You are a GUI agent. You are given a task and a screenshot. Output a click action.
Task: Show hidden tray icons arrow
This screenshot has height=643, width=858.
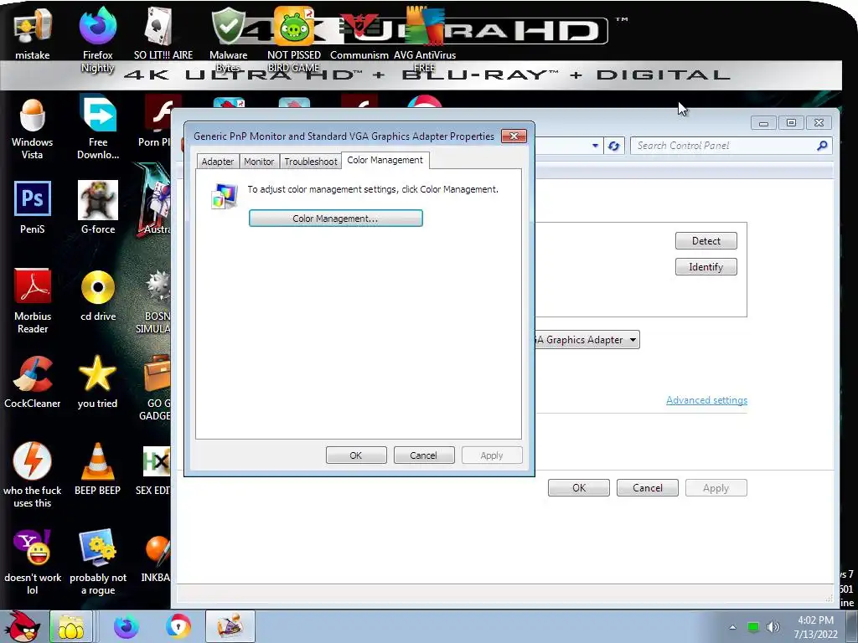(x=732, y=627)
